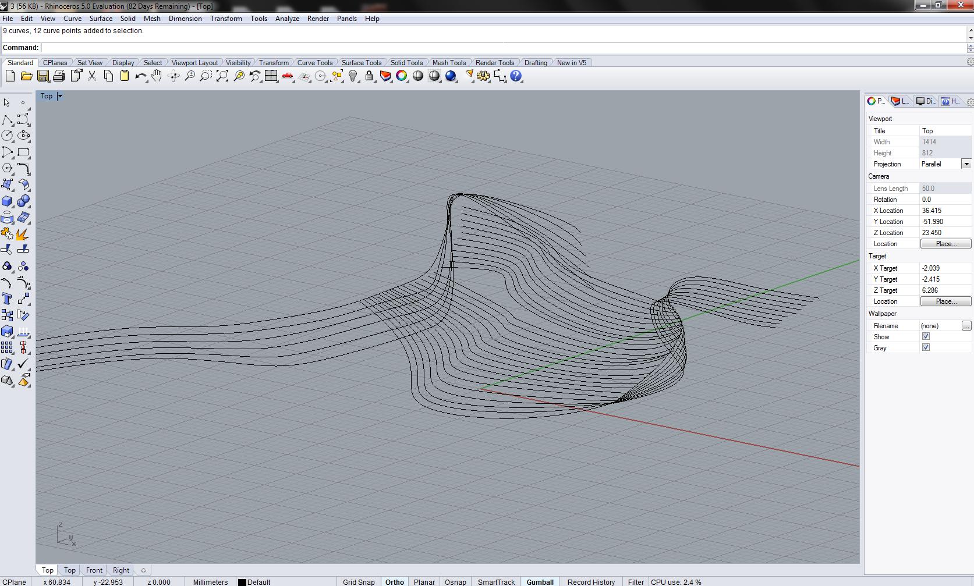This screenshot has width=974, height=586.
Task: Select the Pan hand tool
Action: point(157,76)
